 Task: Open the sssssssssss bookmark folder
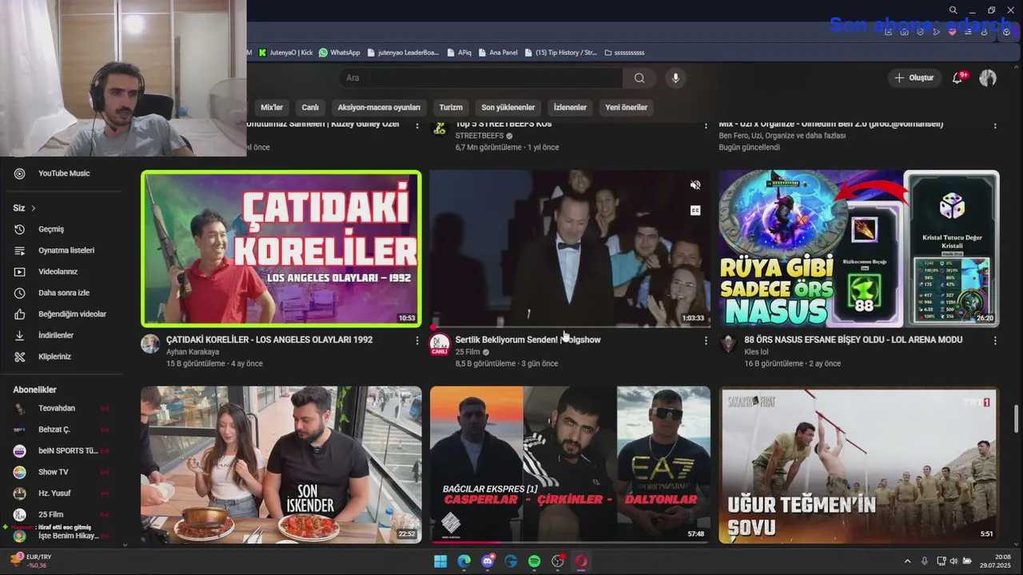pos(624,53)
